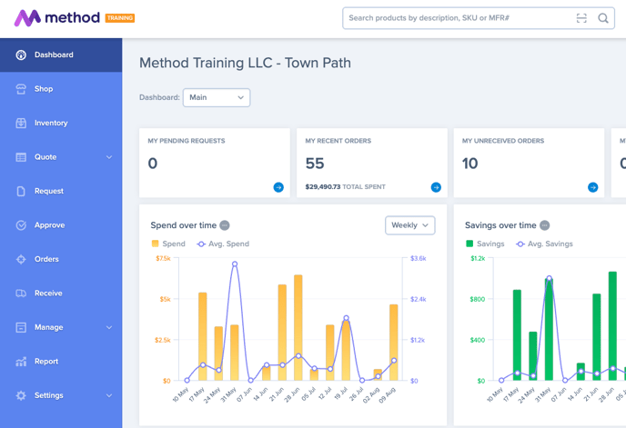Open Report in sidebar
Screen dimensions: 626x428
(x=61, y=362)
